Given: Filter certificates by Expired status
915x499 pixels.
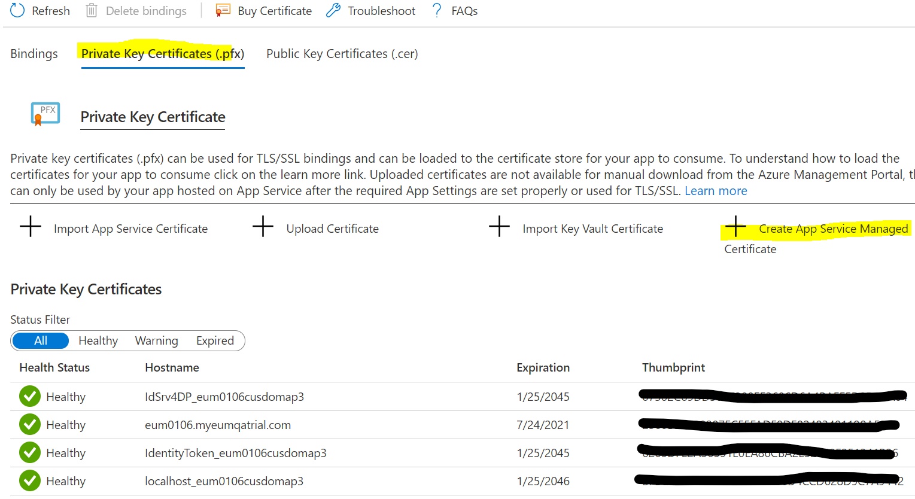Looking at the screenshot, I should point(215,340).
